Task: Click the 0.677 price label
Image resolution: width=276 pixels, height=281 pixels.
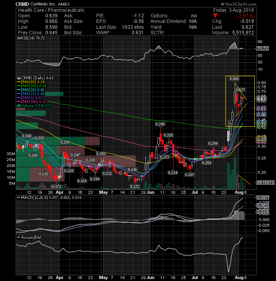Action: click(x=241, y=90)
